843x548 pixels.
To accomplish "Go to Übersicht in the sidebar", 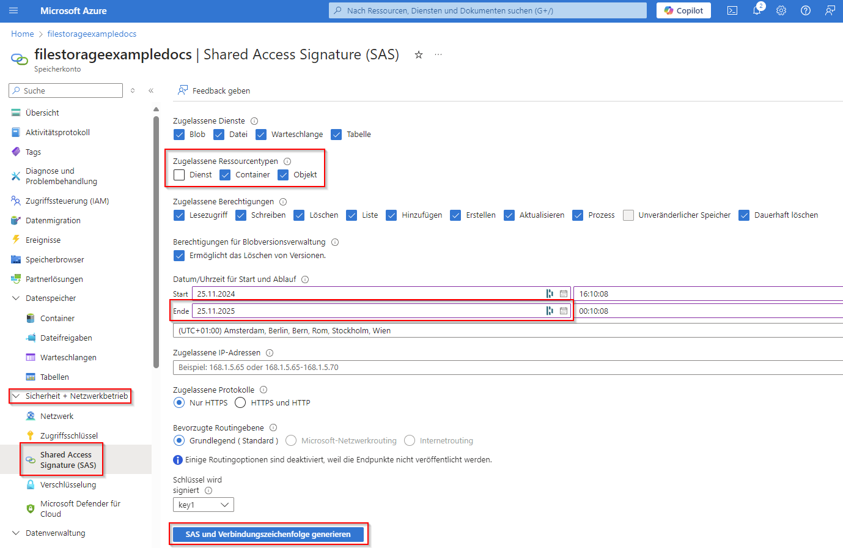I will point(42,113).
